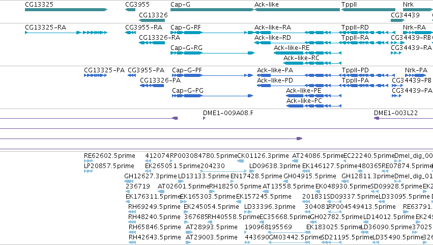Select the CG13326 gene bar
This screenshot has height=245, width=433.
[x=152, y=20]
